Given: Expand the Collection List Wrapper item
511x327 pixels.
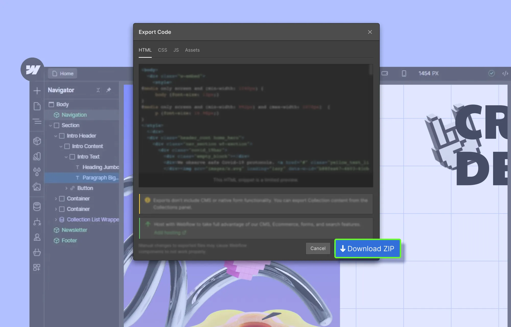Looking at the screenshot, I should 56,219.
